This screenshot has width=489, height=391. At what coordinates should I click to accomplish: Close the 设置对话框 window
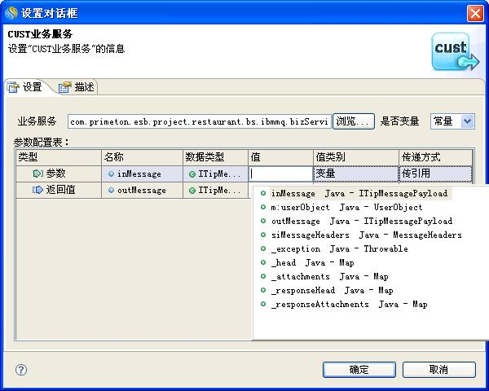pyautogui.click(x=475, y=13)
